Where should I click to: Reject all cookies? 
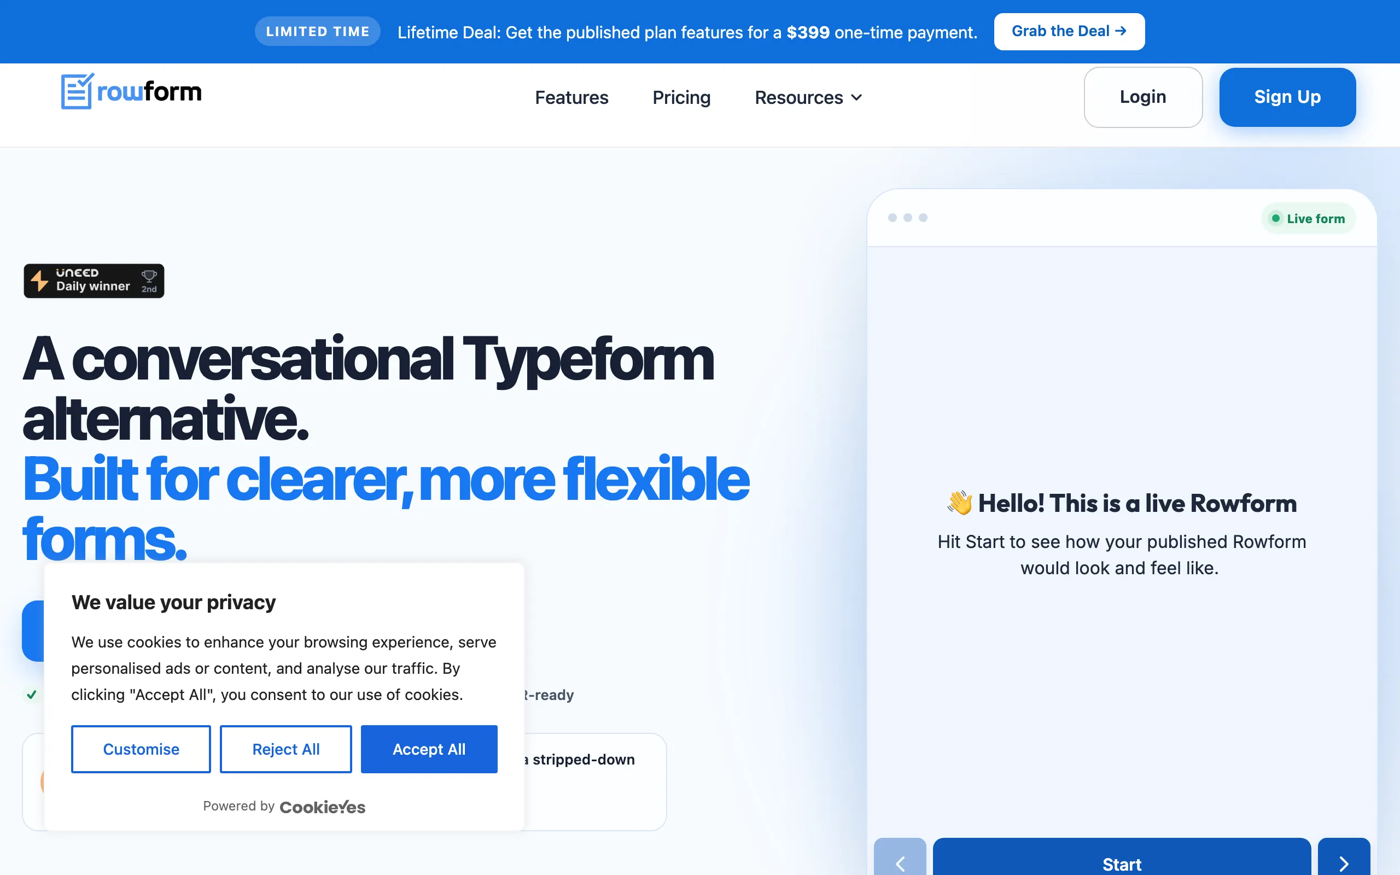click(286, 749)
